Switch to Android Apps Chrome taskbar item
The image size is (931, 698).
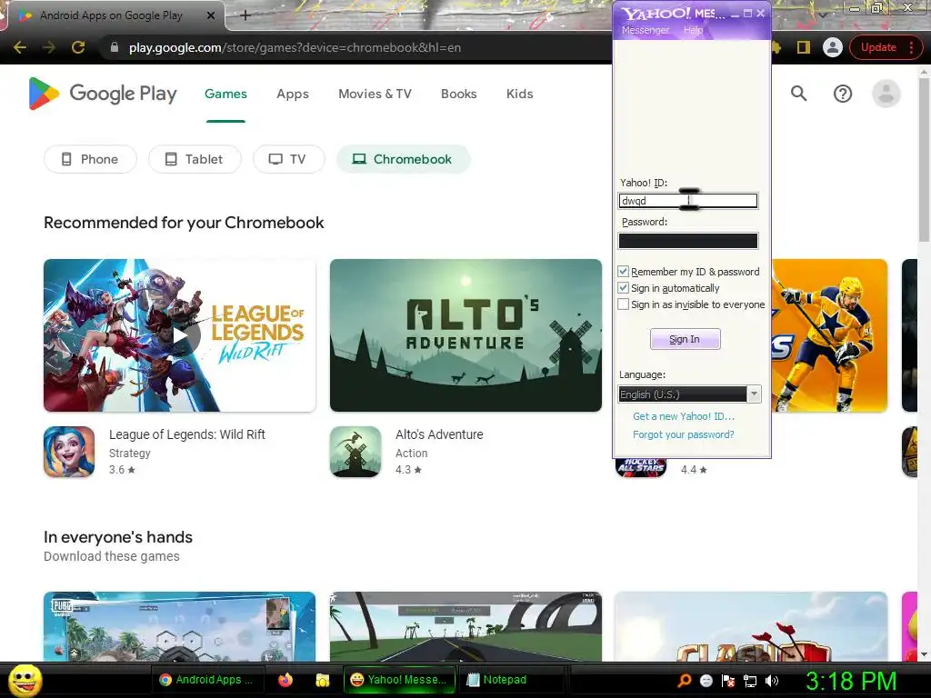pos(206,680)
